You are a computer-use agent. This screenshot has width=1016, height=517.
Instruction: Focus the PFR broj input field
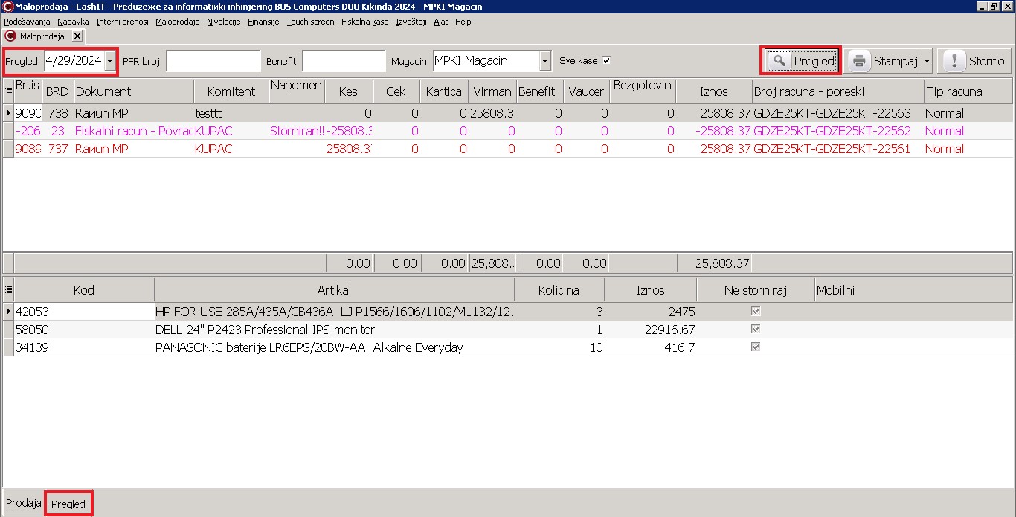[x=213, y=61]
